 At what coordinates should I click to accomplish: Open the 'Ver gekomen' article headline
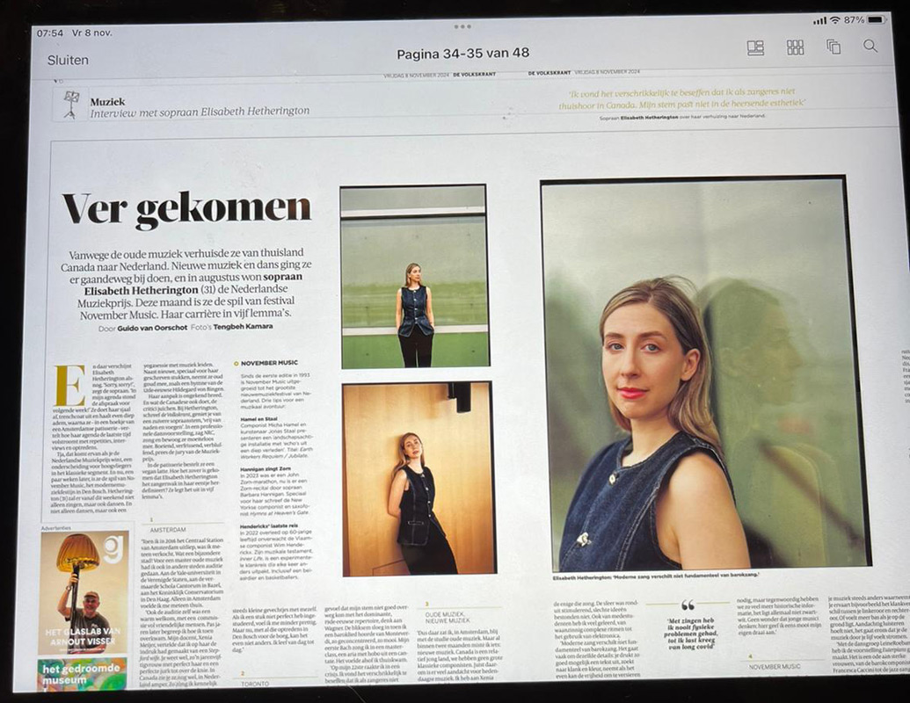point(186,209)
